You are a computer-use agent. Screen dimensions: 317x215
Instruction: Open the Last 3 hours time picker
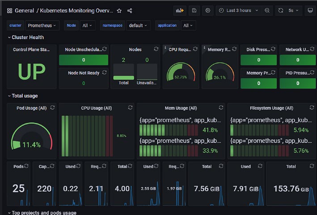click(239, 11)
